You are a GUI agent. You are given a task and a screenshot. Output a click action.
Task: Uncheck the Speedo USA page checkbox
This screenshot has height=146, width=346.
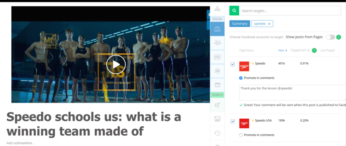pos(233,121)
